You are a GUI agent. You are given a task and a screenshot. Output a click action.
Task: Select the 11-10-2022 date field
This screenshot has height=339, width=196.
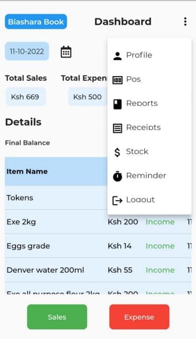tap(27, 51)
